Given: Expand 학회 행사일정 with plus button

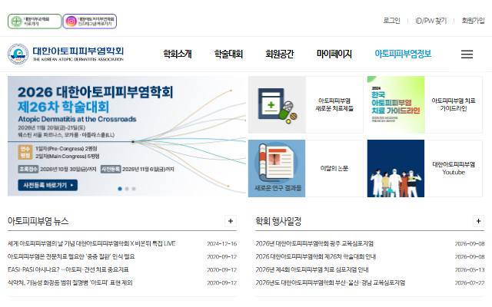Looking at the screenshot, I should click(x=478, y=221).
